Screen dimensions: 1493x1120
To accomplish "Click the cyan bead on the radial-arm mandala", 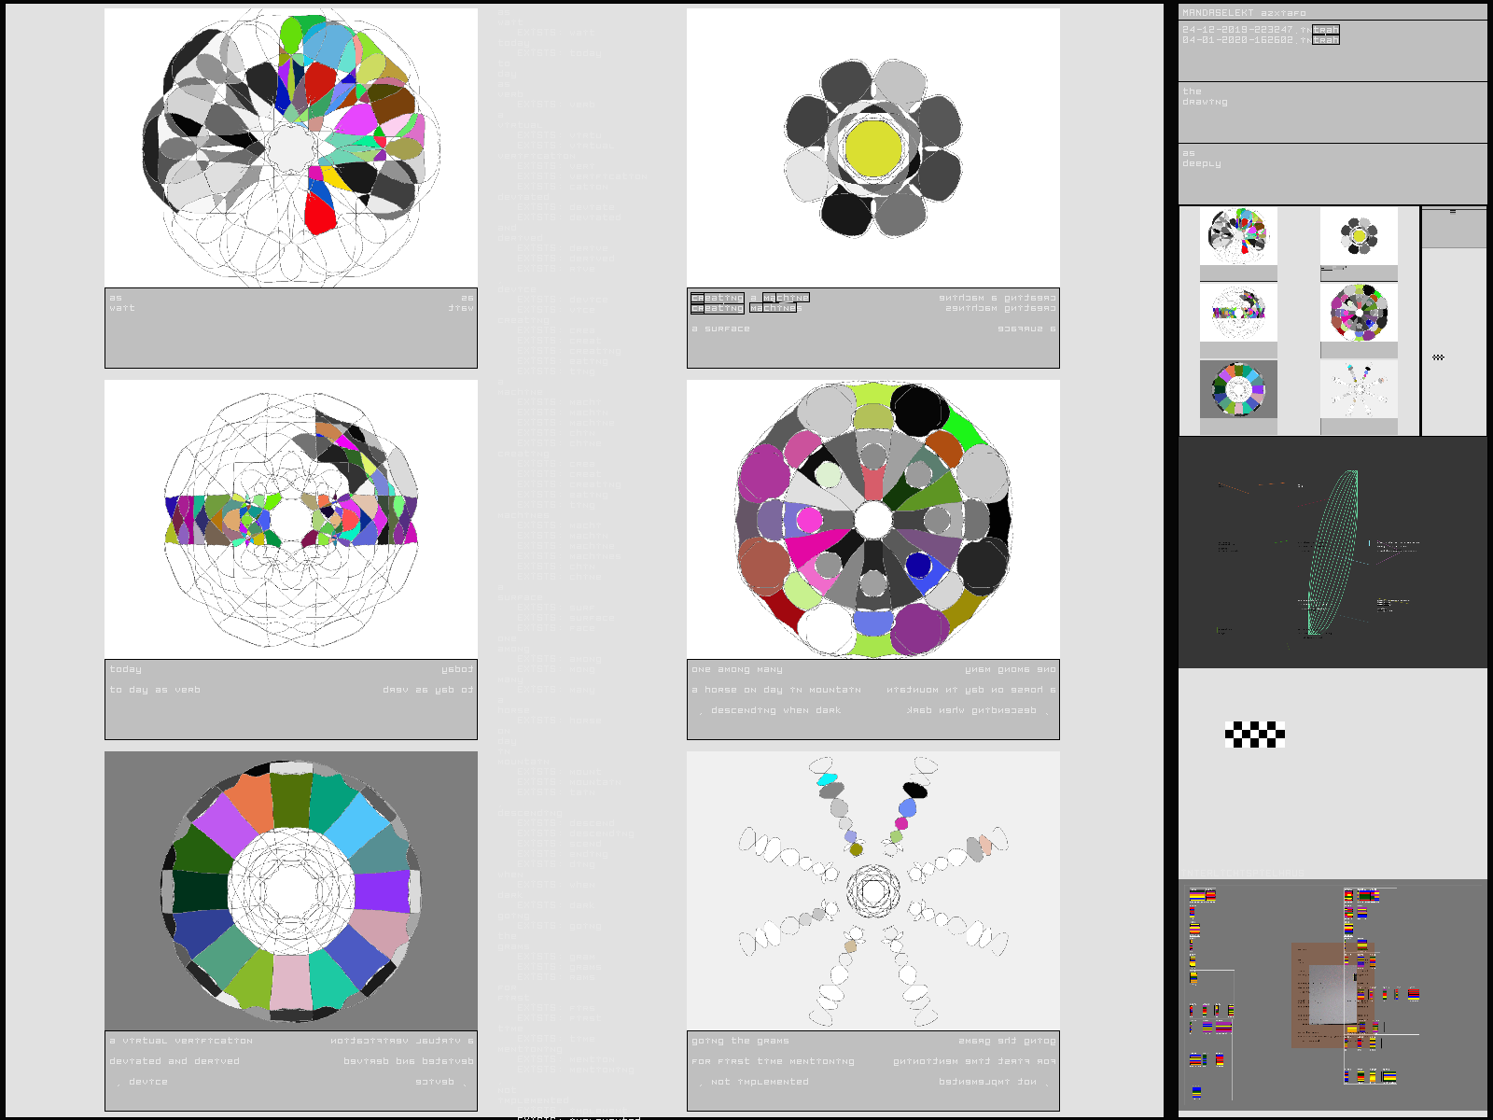I will pos(827,779).
